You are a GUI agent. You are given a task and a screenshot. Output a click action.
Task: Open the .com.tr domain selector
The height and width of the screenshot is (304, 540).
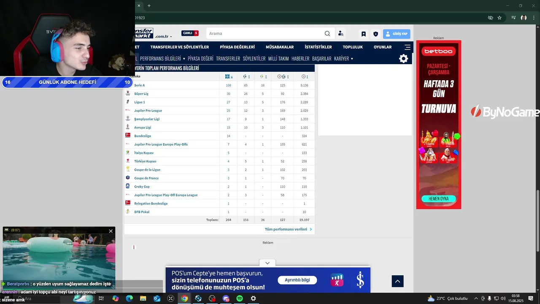[163, 36]
